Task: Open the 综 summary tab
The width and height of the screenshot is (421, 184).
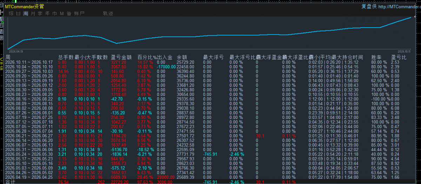Action: pyautogui.click(x=11, y=14)
